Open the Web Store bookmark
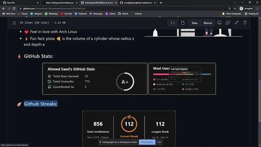 (x=9, y=13)
